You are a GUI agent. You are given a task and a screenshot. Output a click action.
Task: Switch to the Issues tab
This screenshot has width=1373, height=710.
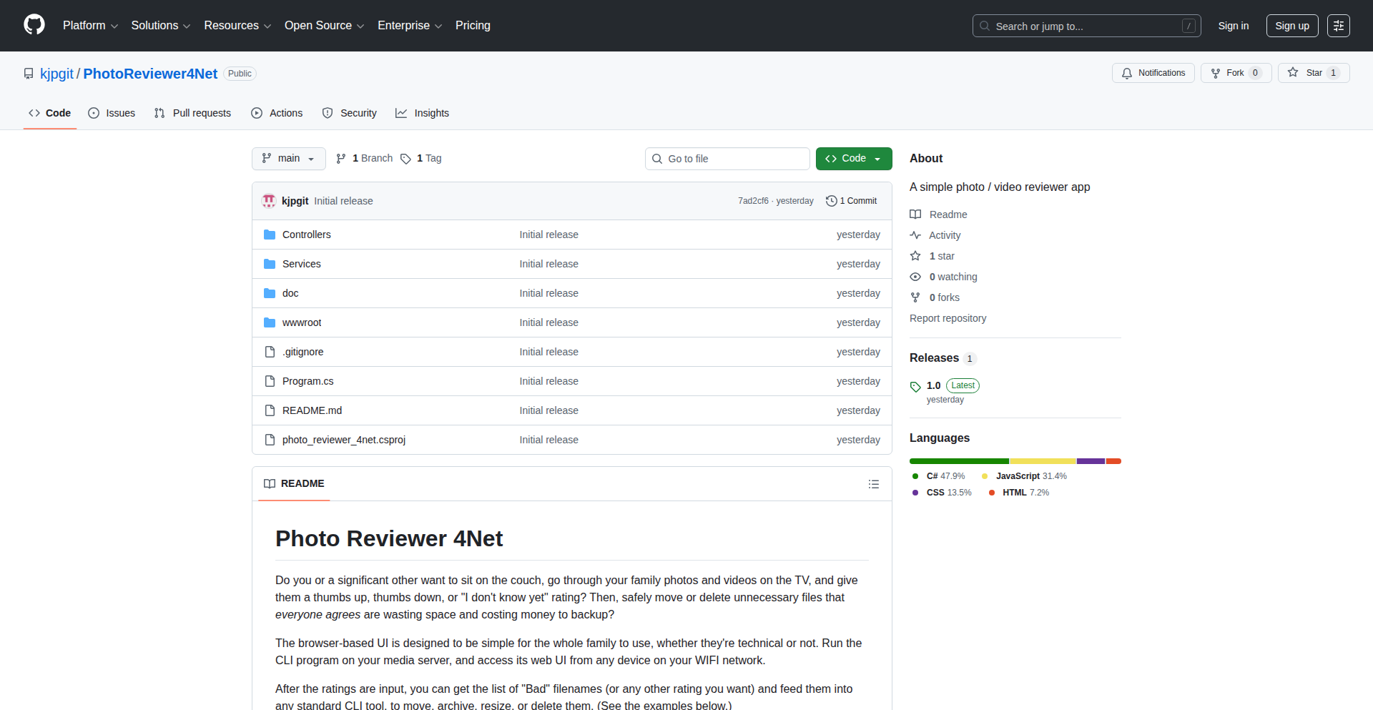click(x=112, y=113)
